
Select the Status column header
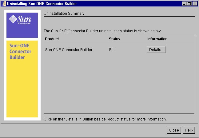tap(115, 39)
